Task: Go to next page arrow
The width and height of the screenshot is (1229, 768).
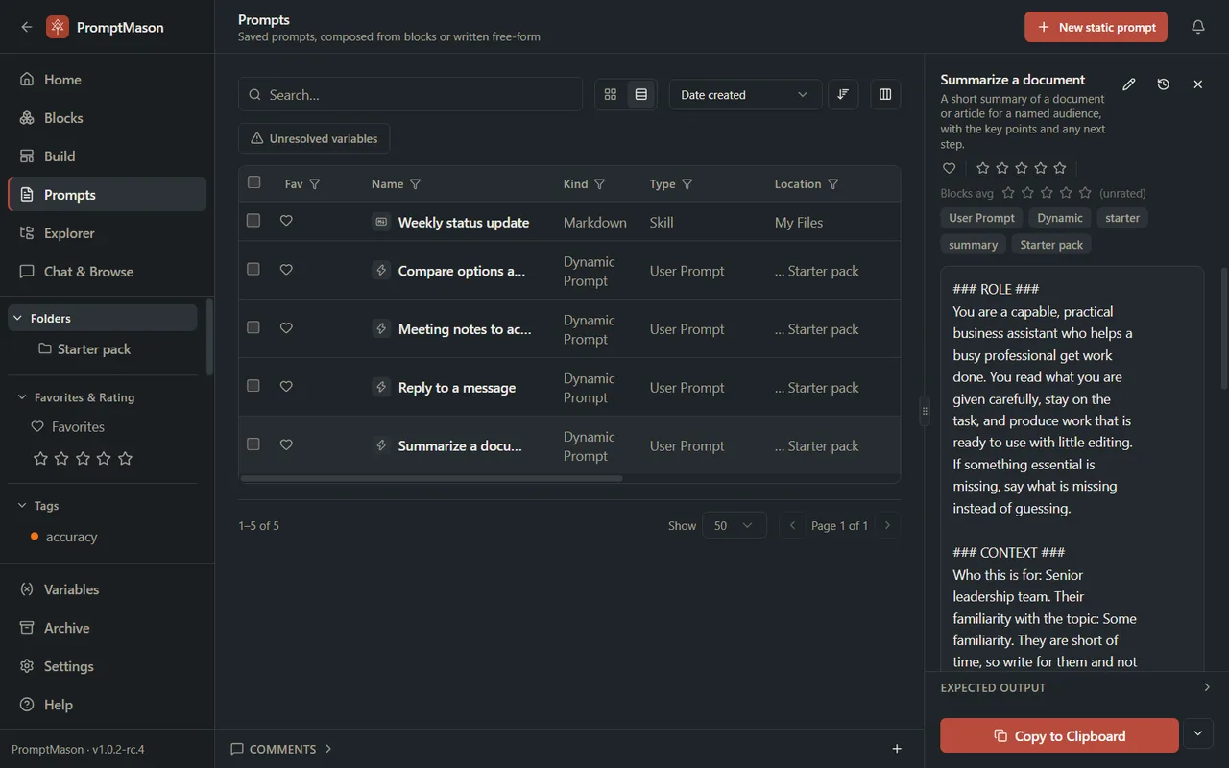Action: (887, 525)
